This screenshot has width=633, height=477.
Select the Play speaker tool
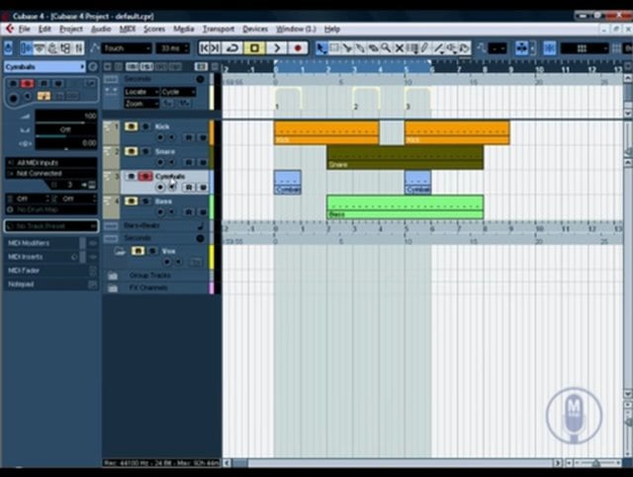click(452, 48)
